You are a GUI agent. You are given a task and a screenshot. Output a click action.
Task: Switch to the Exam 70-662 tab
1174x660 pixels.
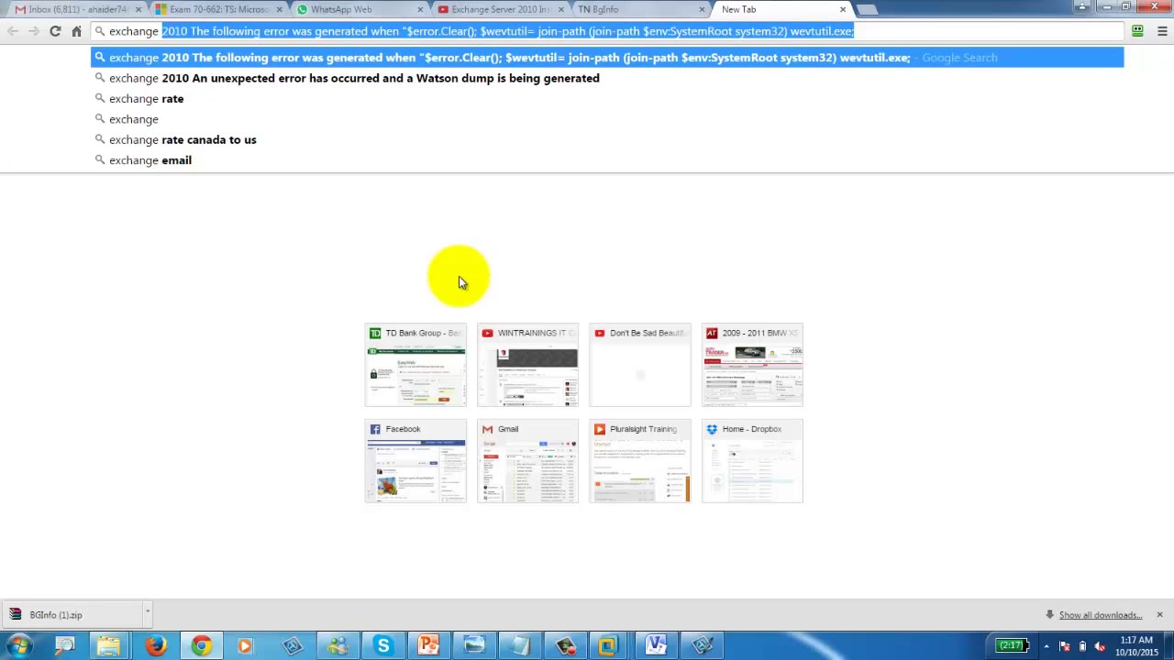216,9
